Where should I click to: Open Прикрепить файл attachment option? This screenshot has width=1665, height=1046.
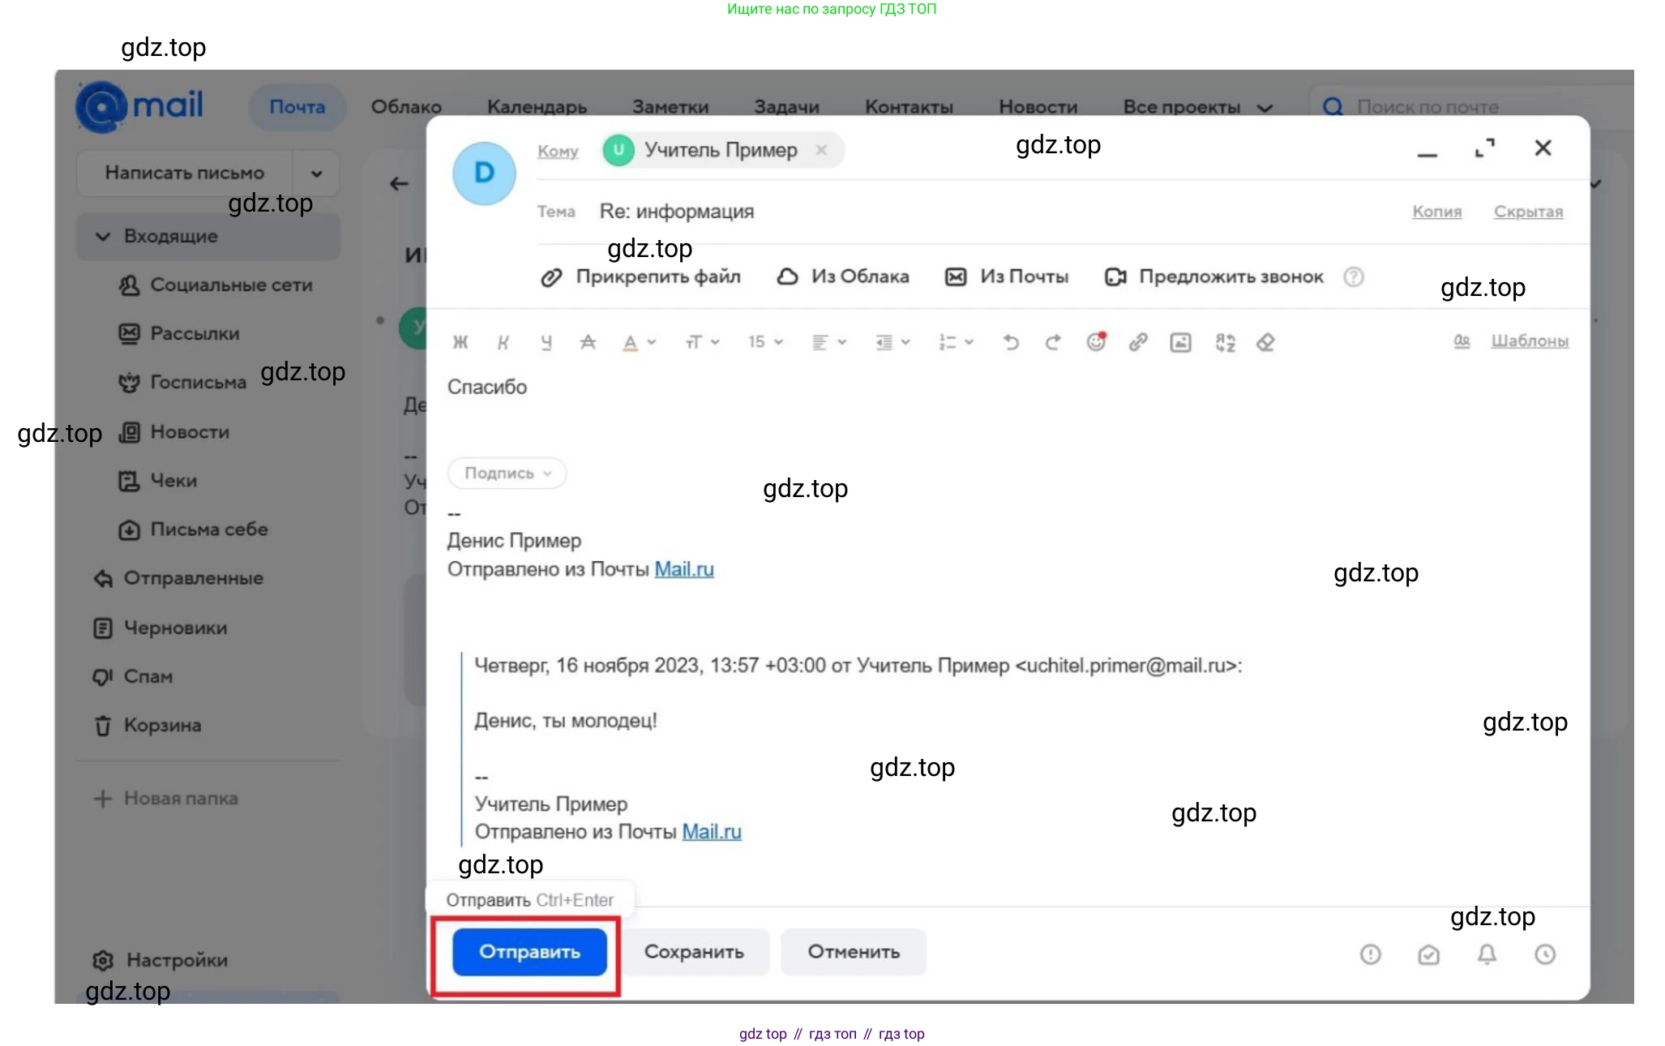tap(640, 277)
